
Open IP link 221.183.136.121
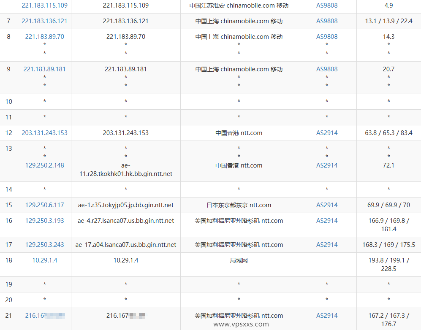[x=45, y=21]
